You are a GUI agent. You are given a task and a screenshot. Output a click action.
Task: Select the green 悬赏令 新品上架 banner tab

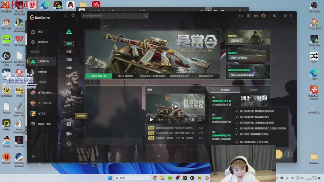tap(99, 76)
